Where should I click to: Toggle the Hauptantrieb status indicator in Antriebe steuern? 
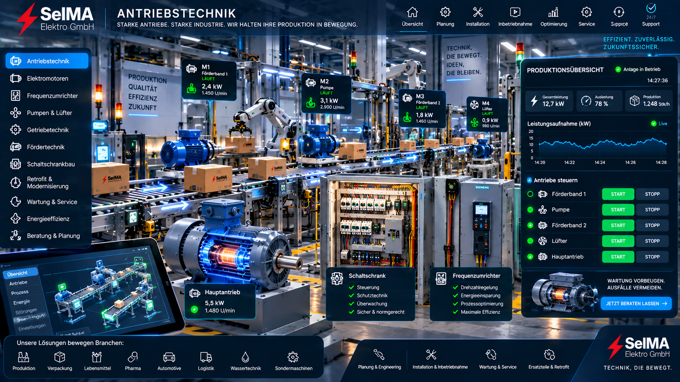pos(530,257)
